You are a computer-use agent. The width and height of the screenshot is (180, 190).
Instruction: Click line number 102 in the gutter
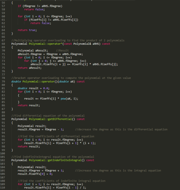pos(3,160)
